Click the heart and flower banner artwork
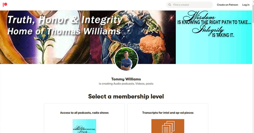This screenshot has width=254, height=133. pos(45,37)
